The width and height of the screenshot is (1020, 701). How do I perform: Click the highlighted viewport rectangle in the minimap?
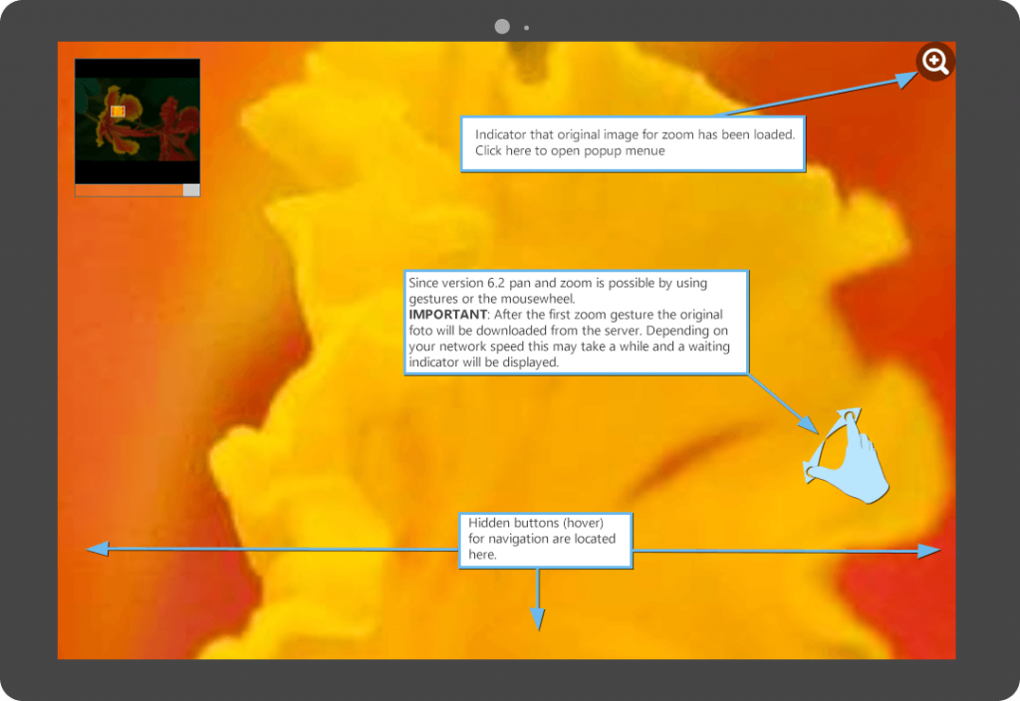point(117,112)
